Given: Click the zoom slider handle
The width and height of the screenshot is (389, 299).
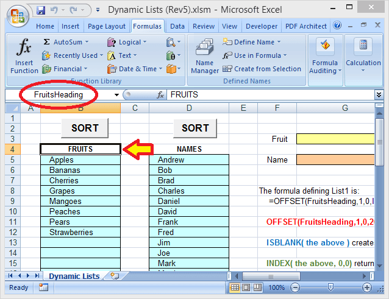Looking at the screenshot, I should 330,287.
